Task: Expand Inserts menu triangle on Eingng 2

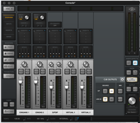Action: click(x=34, y=31)
